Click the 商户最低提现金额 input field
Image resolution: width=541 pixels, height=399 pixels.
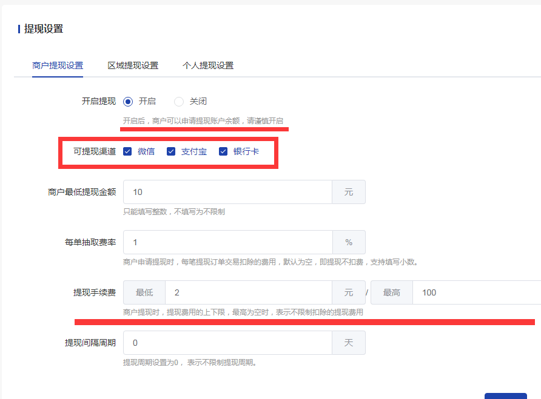coord(227,192)
